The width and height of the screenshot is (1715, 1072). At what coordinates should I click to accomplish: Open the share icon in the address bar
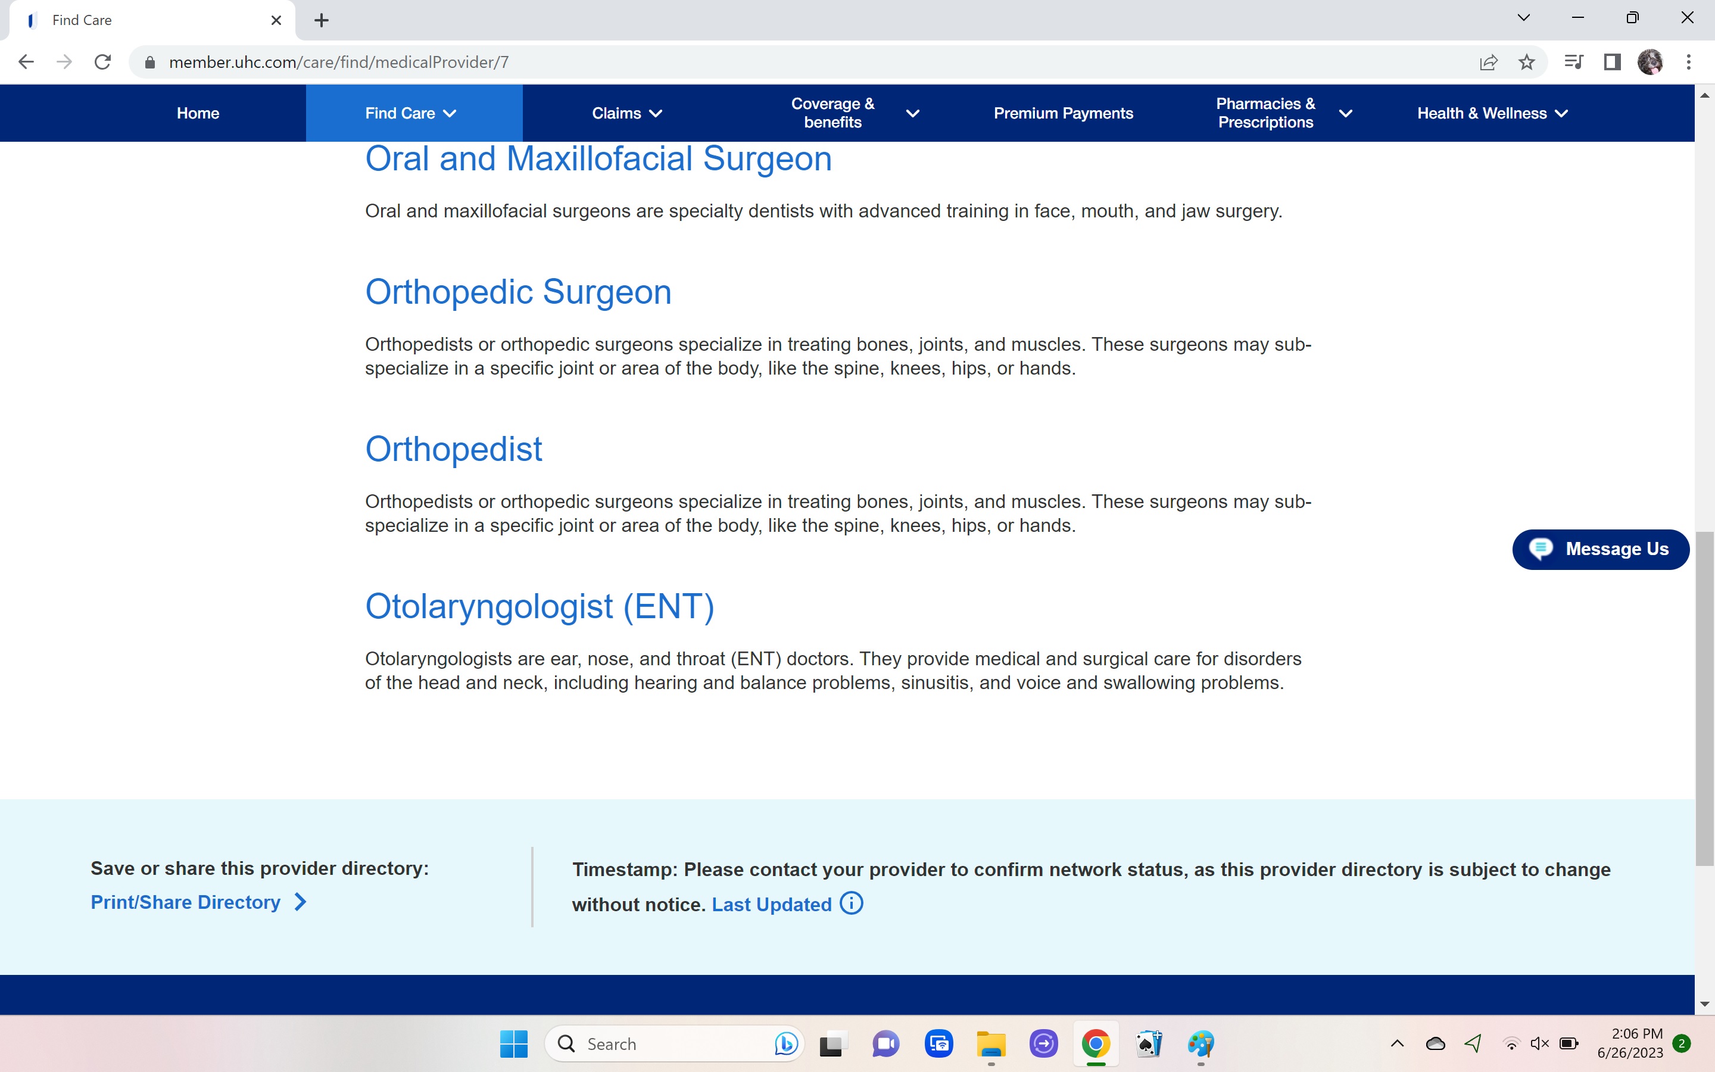(x=1488, y=62)
